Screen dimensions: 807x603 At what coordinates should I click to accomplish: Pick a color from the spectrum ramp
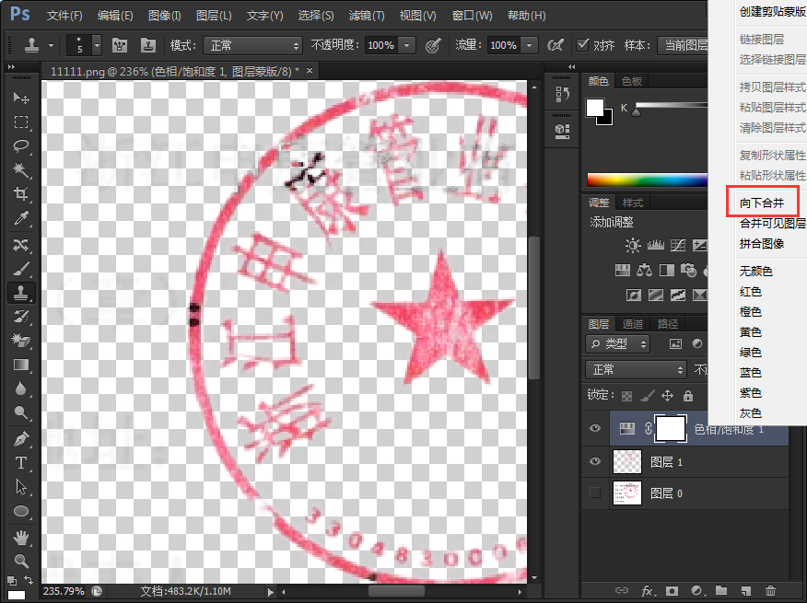coord(648,180)
